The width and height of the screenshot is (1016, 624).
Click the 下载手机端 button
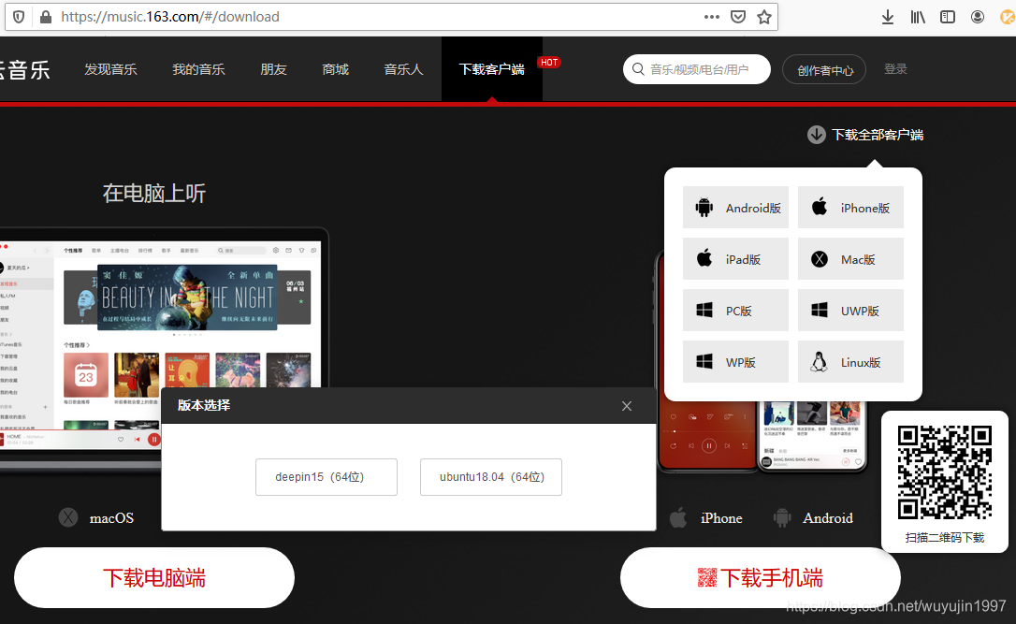coord(760,577)
